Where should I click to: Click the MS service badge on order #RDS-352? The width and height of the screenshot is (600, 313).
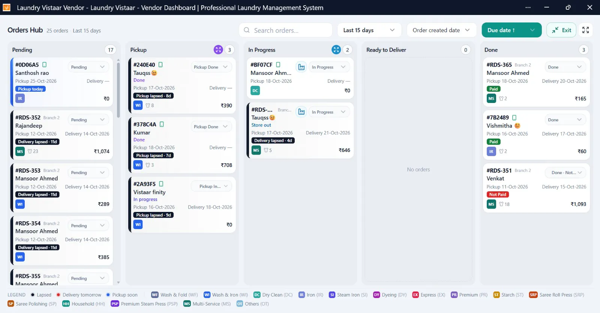[20, 151]
